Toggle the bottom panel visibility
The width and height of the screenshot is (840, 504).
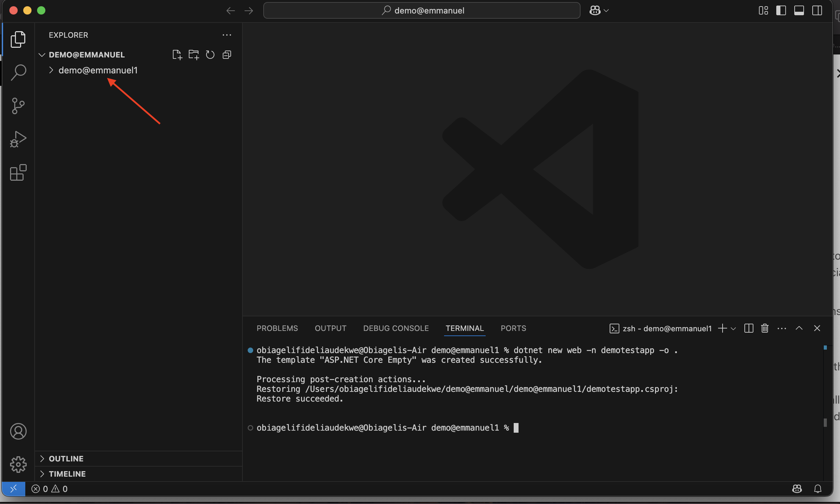point(799,11)
